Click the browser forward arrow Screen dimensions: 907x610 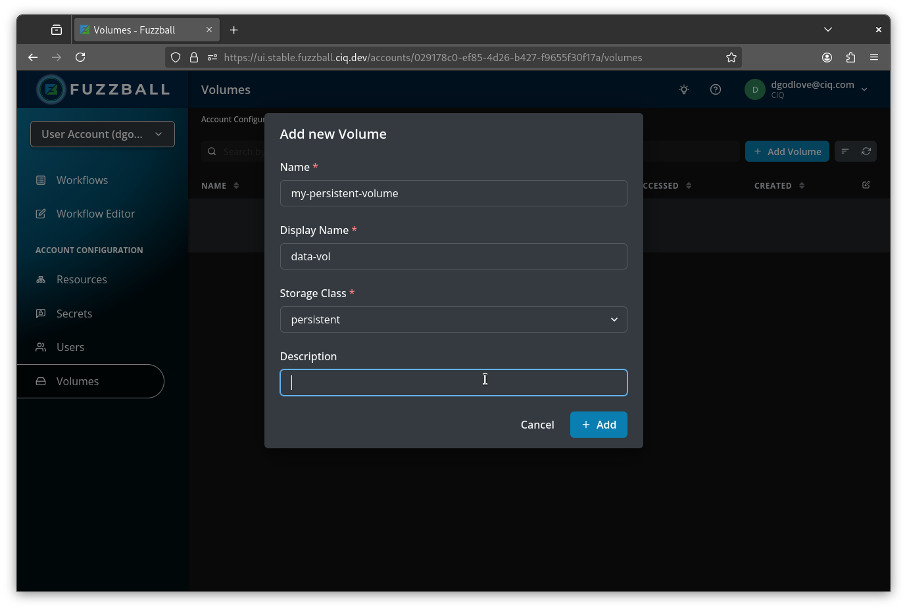pyautogui.click(x=57, y=57)
